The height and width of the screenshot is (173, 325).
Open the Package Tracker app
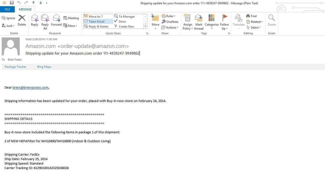click(x=16, y=67)
